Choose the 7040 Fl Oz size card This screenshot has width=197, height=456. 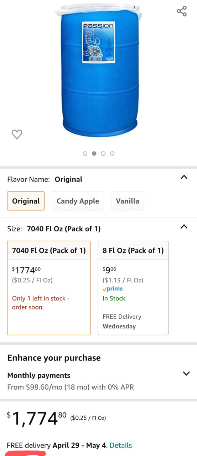(x=49, y=288)
